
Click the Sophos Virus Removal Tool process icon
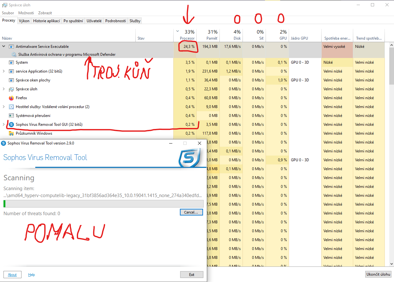click(x=11, y=125)
